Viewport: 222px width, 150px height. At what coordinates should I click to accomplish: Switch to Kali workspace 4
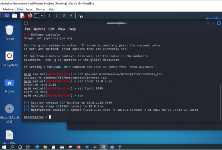[x=71, y=16]
